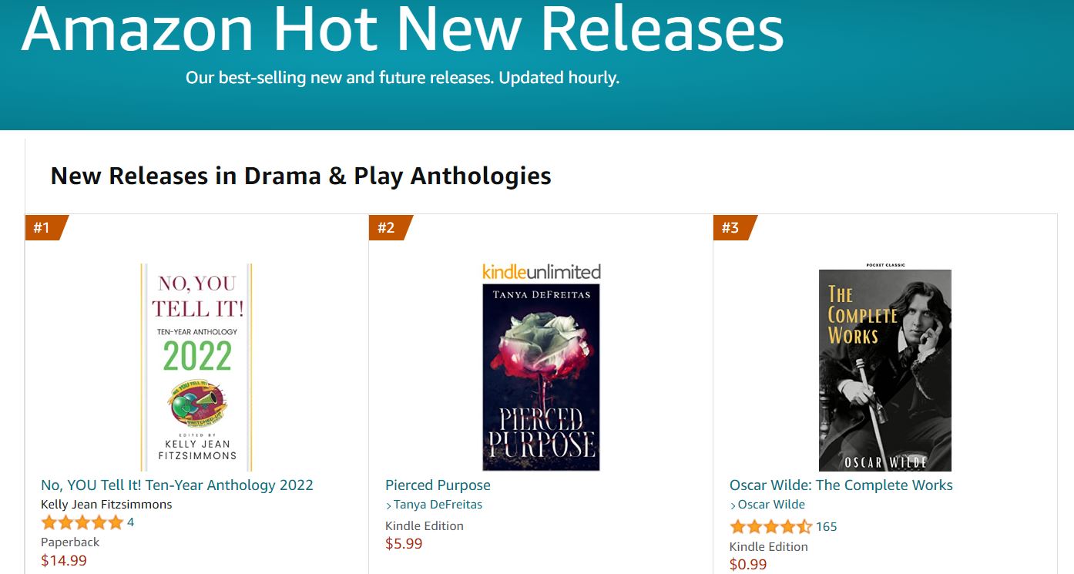
Task: Click the five-star rating under Kelly Jean Fitzsimmons
Action: (x=82, y=523)
